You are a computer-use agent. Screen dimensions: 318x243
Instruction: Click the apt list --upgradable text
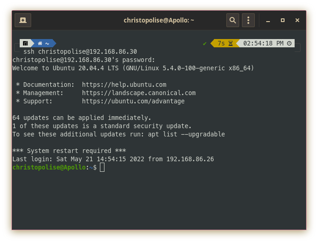pyautogui.click(x=186, y=134)
